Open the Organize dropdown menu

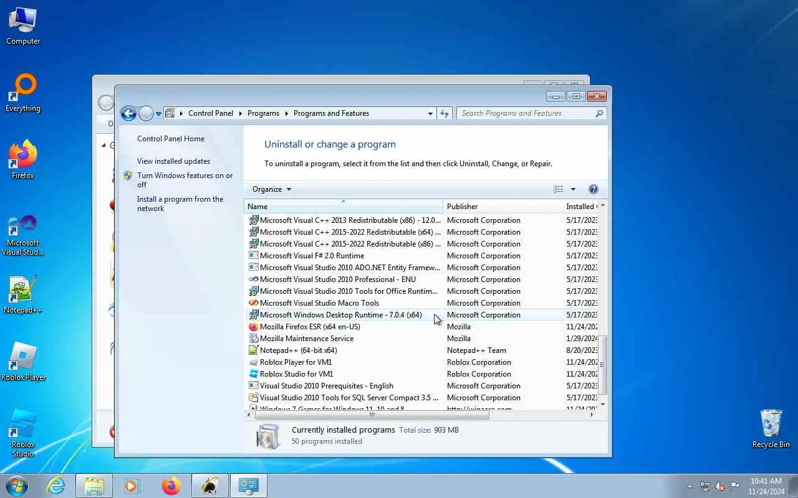coord(272,189)
